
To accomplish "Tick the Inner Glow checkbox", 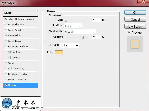I will point(6,41).
